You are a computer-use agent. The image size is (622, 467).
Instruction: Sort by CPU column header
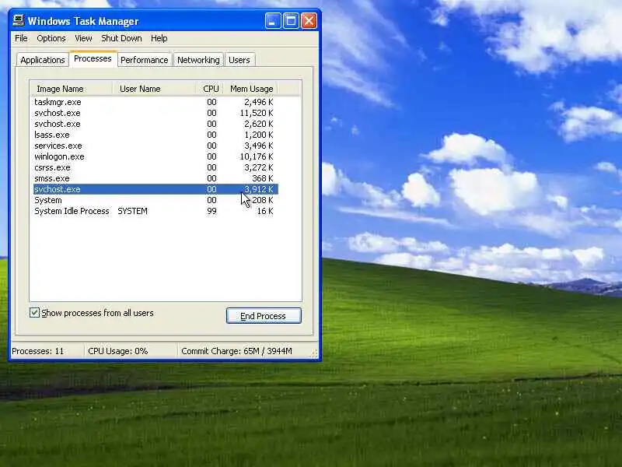point(209,89)
